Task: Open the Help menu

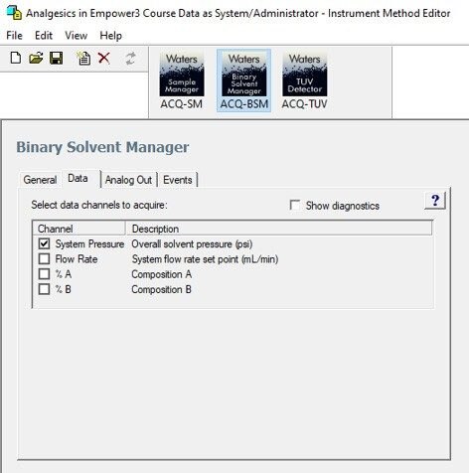Action: [111, 36]
